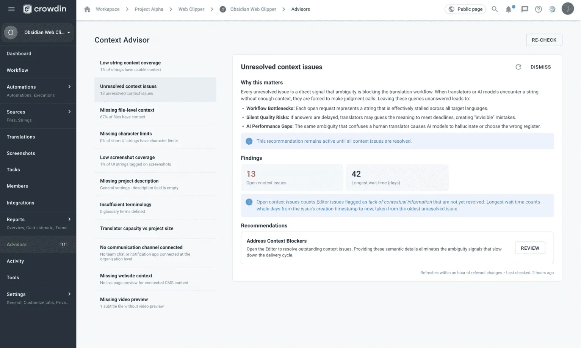Click the 42 longest wait time card
581x348 pixels.
pos(397,178)
